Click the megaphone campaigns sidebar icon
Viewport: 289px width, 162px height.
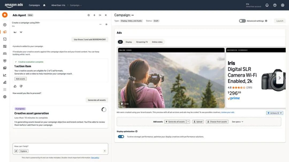click(5, 32)
